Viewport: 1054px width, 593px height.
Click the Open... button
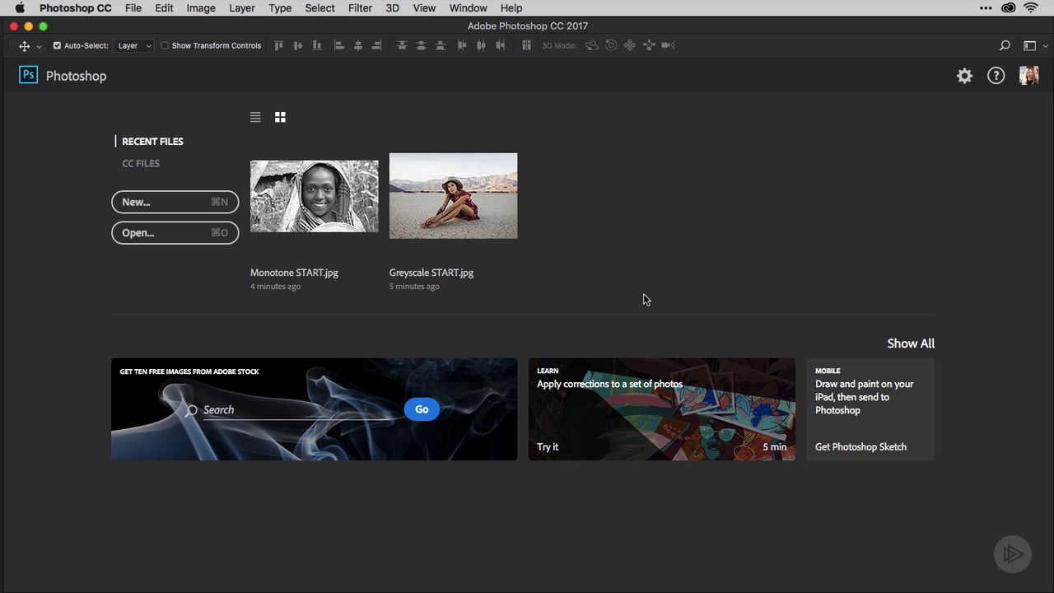point(175,233)
